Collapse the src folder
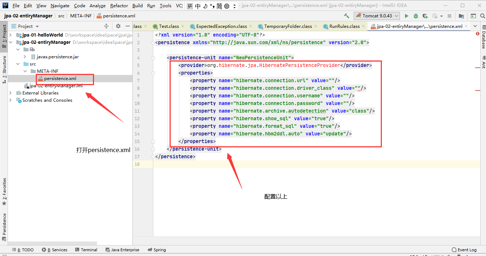486x256 pixels. [x=18, y=64]
